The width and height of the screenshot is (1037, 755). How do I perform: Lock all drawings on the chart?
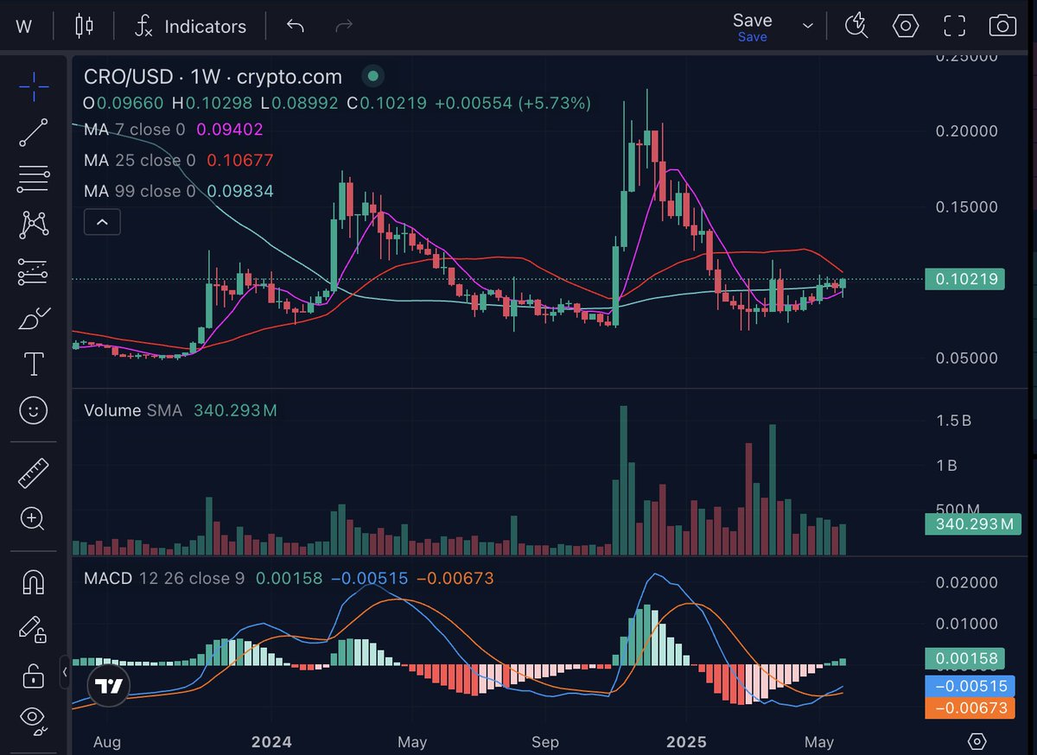pos(33,675)
